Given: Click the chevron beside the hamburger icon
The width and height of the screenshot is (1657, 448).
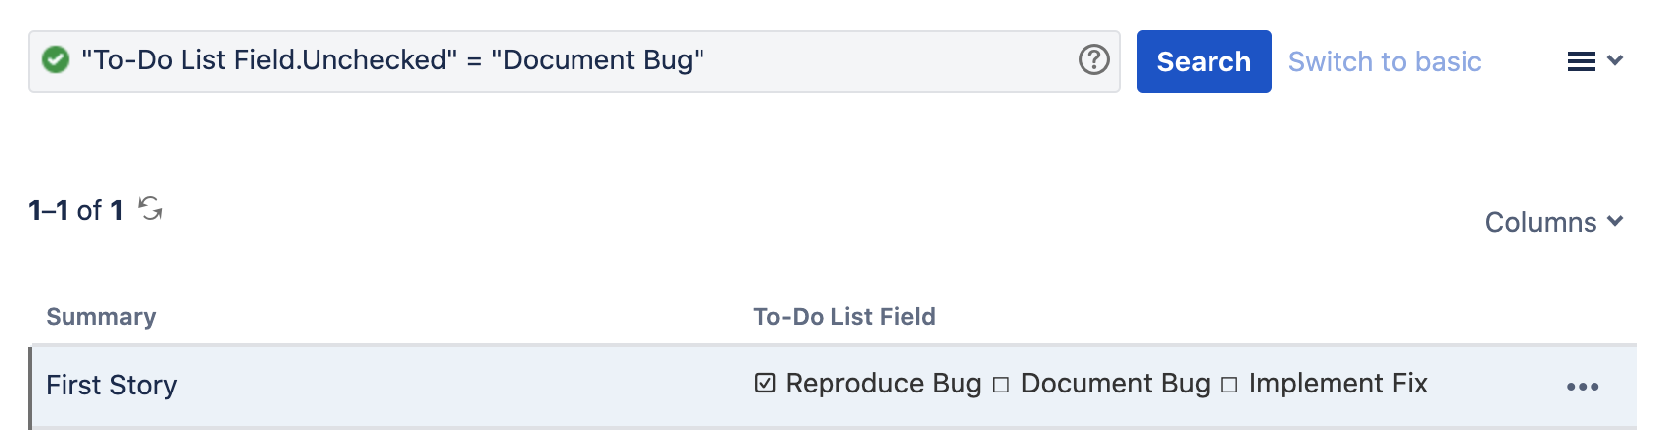Looking at the screenshot, I should (1615, 60).
